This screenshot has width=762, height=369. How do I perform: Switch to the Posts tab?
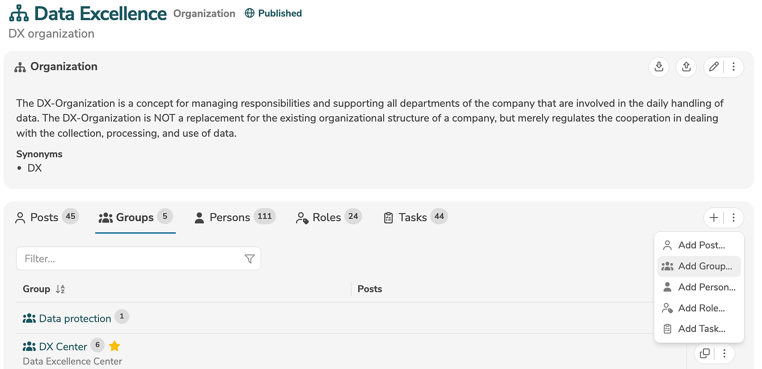(x=44, y=218)
